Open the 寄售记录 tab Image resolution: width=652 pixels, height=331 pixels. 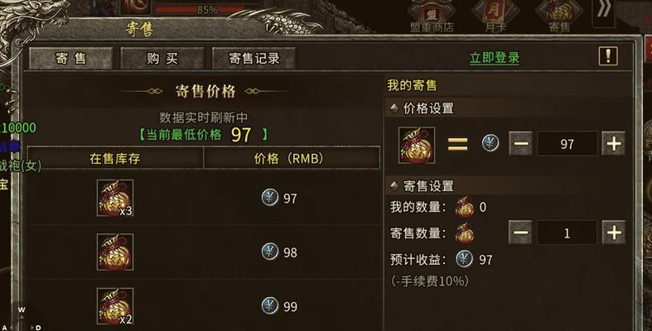click(254, 58)
